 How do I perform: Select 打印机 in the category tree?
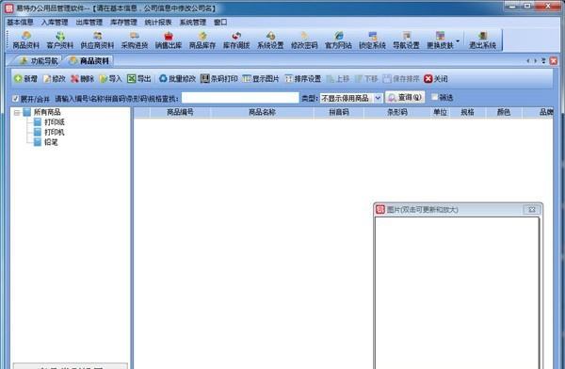coord(54,132)
